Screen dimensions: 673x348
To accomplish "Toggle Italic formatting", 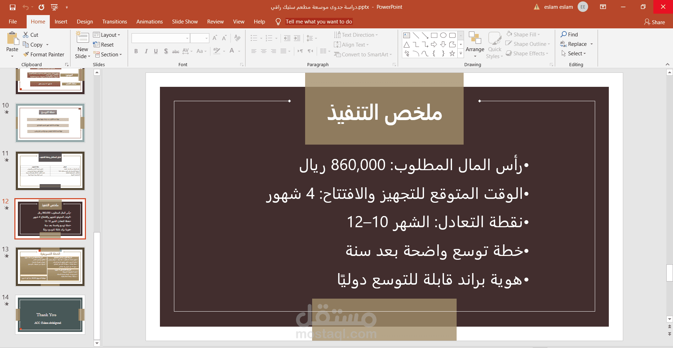I will tap(146, 51).
